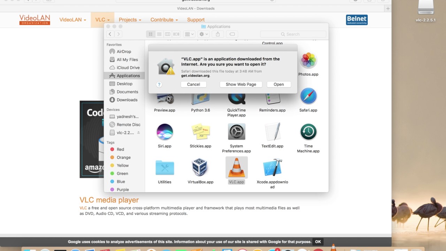Select the VirtualBox.app icon
This screenshot has width=446, height=251.
pos(200,168)
